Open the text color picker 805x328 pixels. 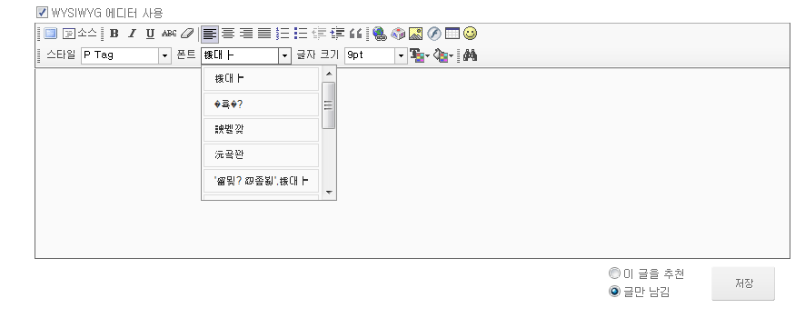click(x=419, y=55)
